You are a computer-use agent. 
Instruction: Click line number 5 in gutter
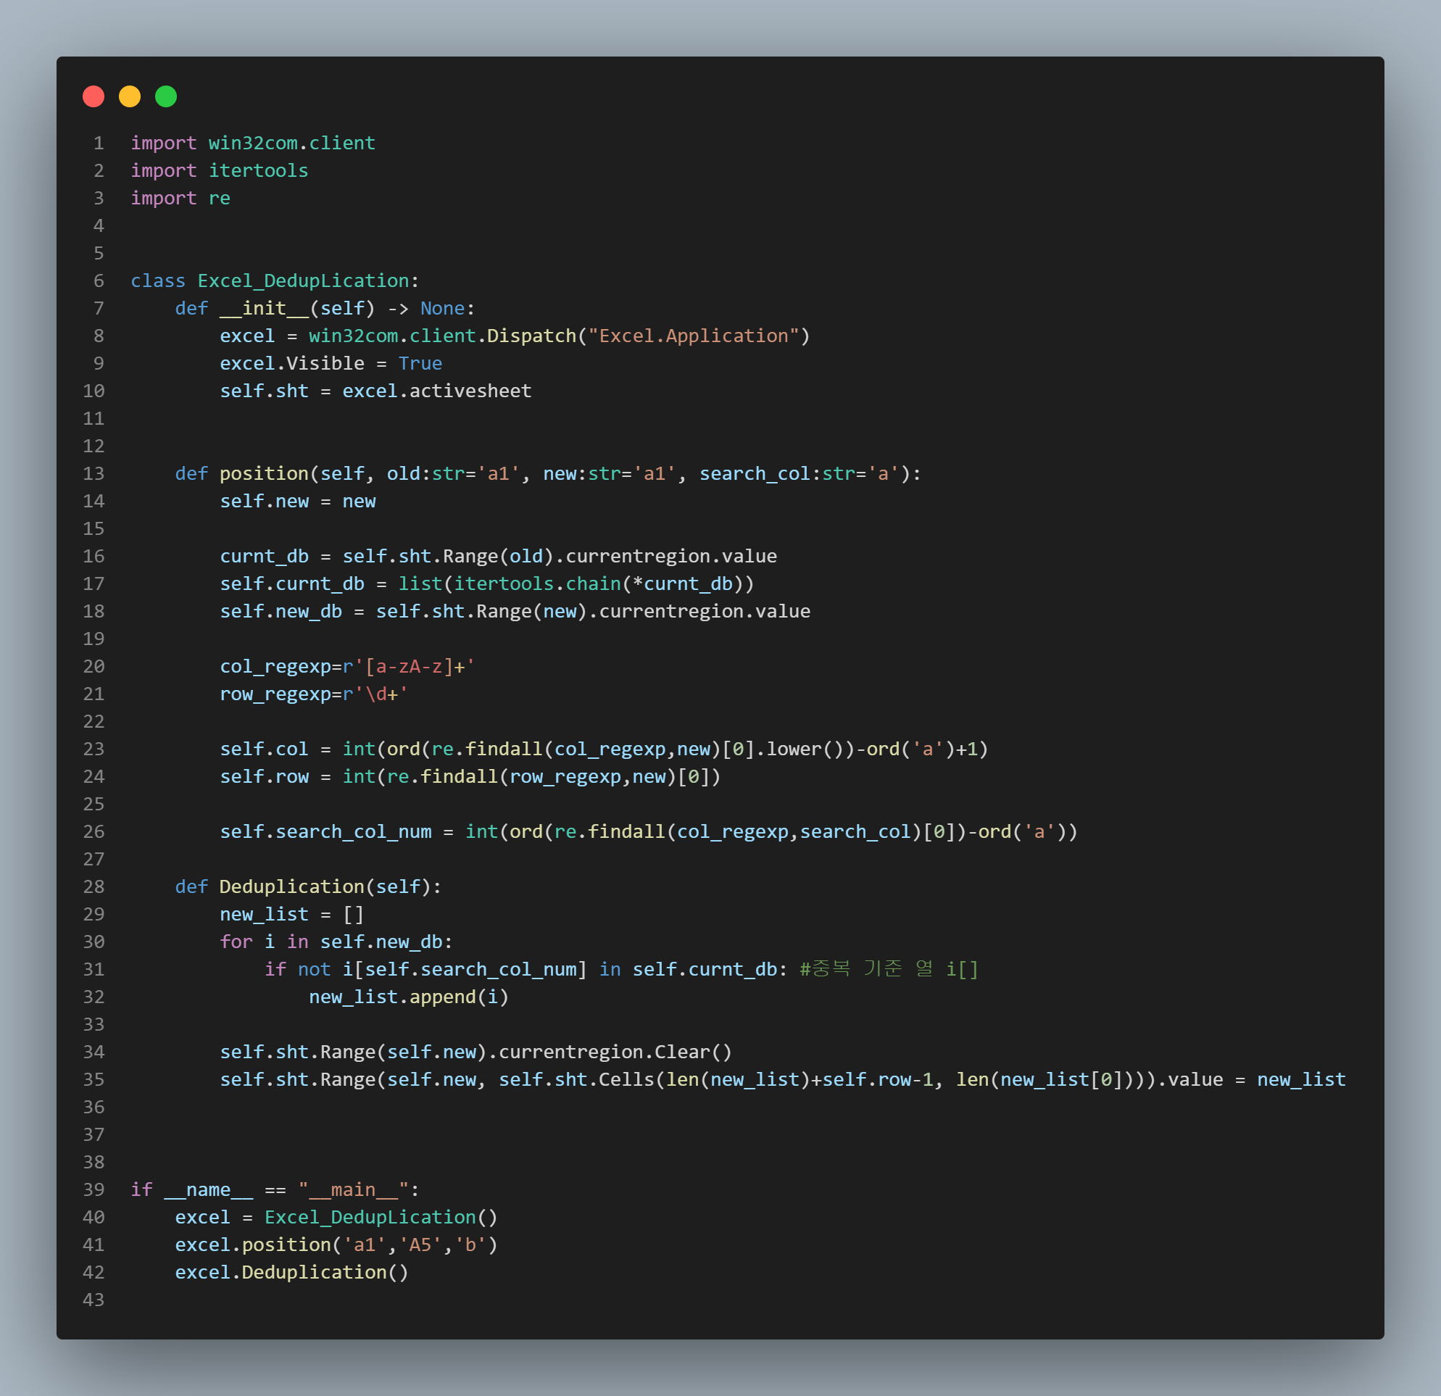tap(99, 254)
